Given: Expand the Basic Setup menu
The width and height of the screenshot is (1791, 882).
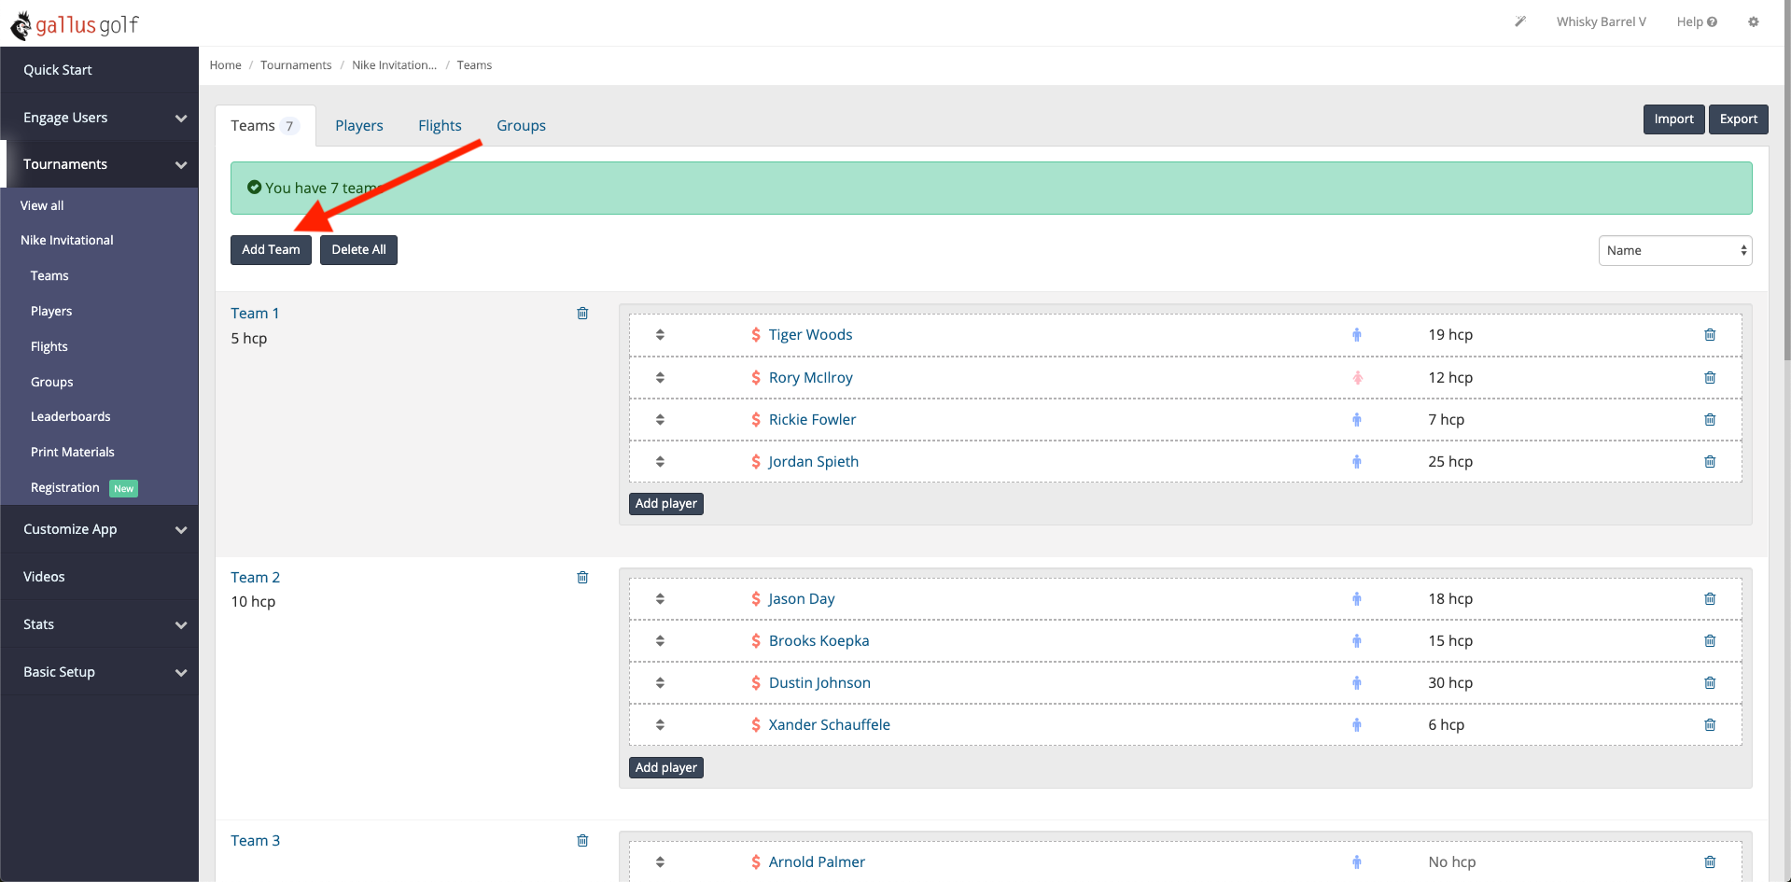Looking at the screenshot, I should tap(99, 672).
